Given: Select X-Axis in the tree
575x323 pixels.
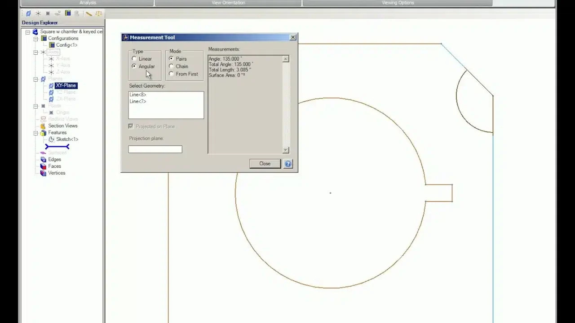Looking at the screenshot, I should point(63,58).
